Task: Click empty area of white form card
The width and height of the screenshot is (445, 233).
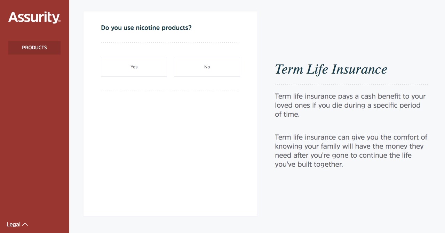Action: click(x=170, y=153)
